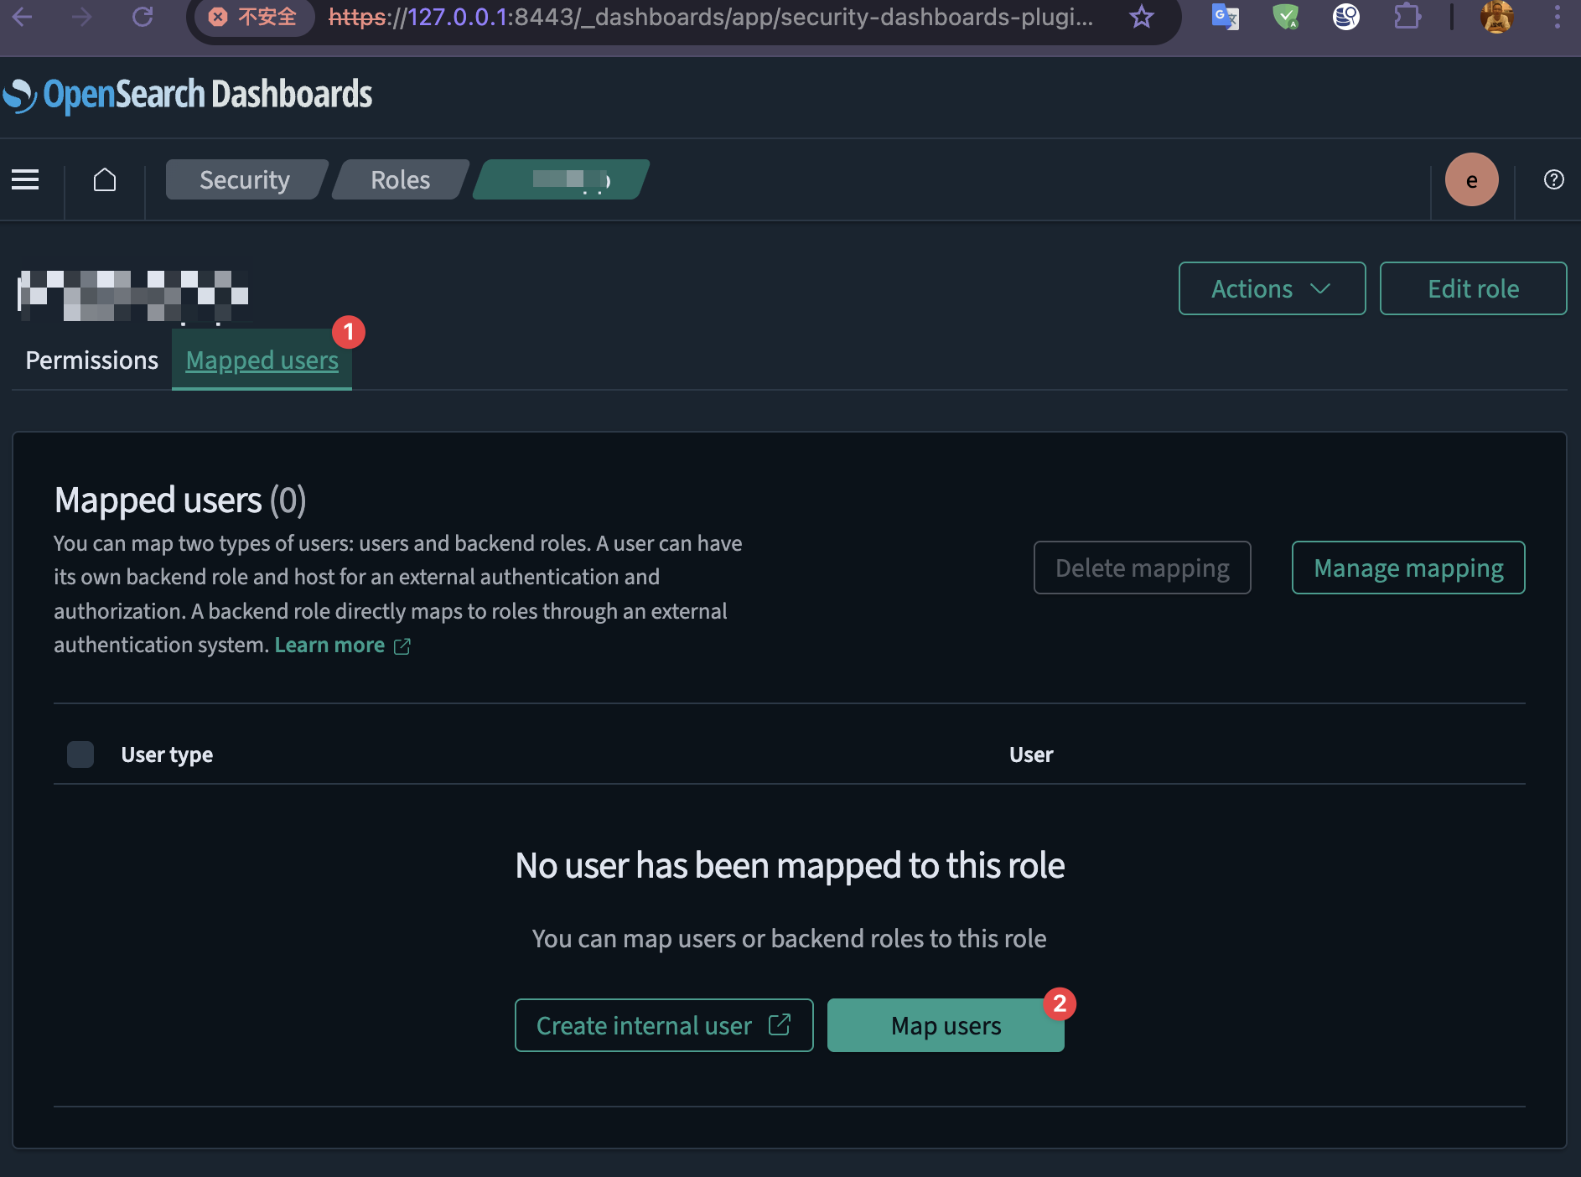
Task: Reload the page with the refresh icon
Action: (x=143, y=16)
